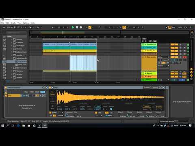Select the Sampler item in browser
Screen dimensions: 195x146
pyautogui.click(x=19, y=74)
